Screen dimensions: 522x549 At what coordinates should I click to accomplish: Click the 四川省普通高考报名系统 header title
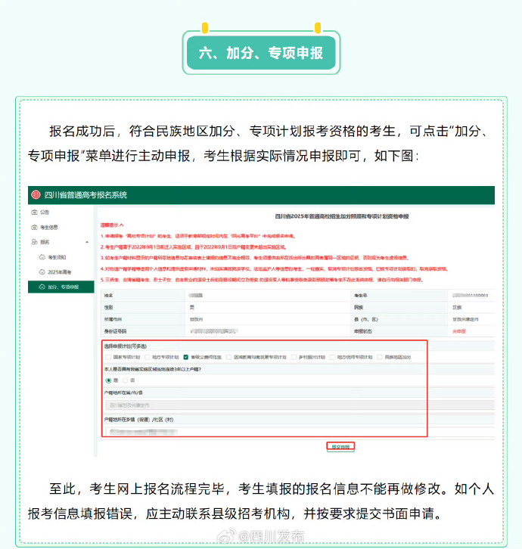coord(85,195)
